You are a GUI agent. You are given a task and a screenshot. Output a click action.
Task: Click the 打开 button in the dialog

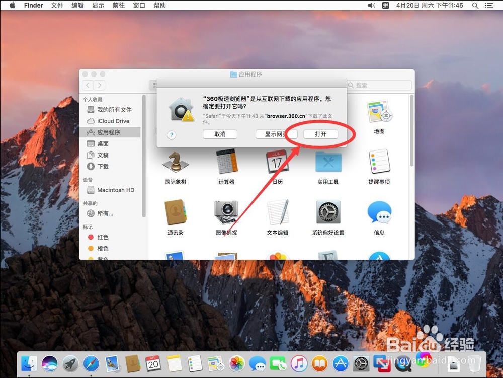click(320, 134)
